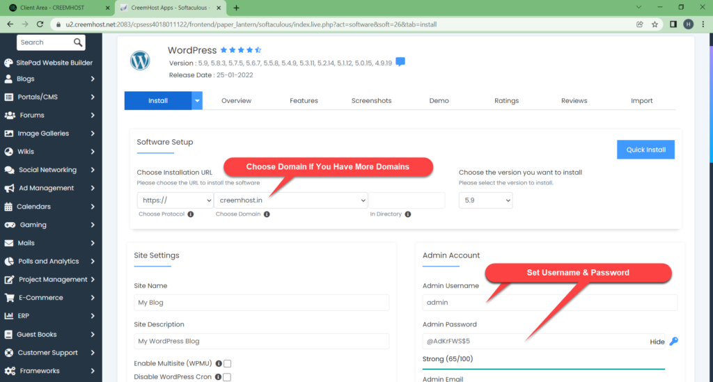Screen dimensions: 713x382
Task: Tick the Disable WordPress Cron checkbox
Action: (227, 377)
